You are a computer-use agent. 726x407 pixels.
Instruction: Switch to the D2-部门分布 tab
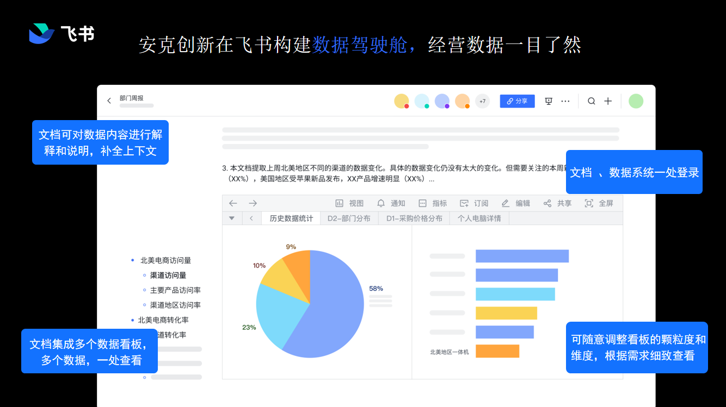point(348,218)
